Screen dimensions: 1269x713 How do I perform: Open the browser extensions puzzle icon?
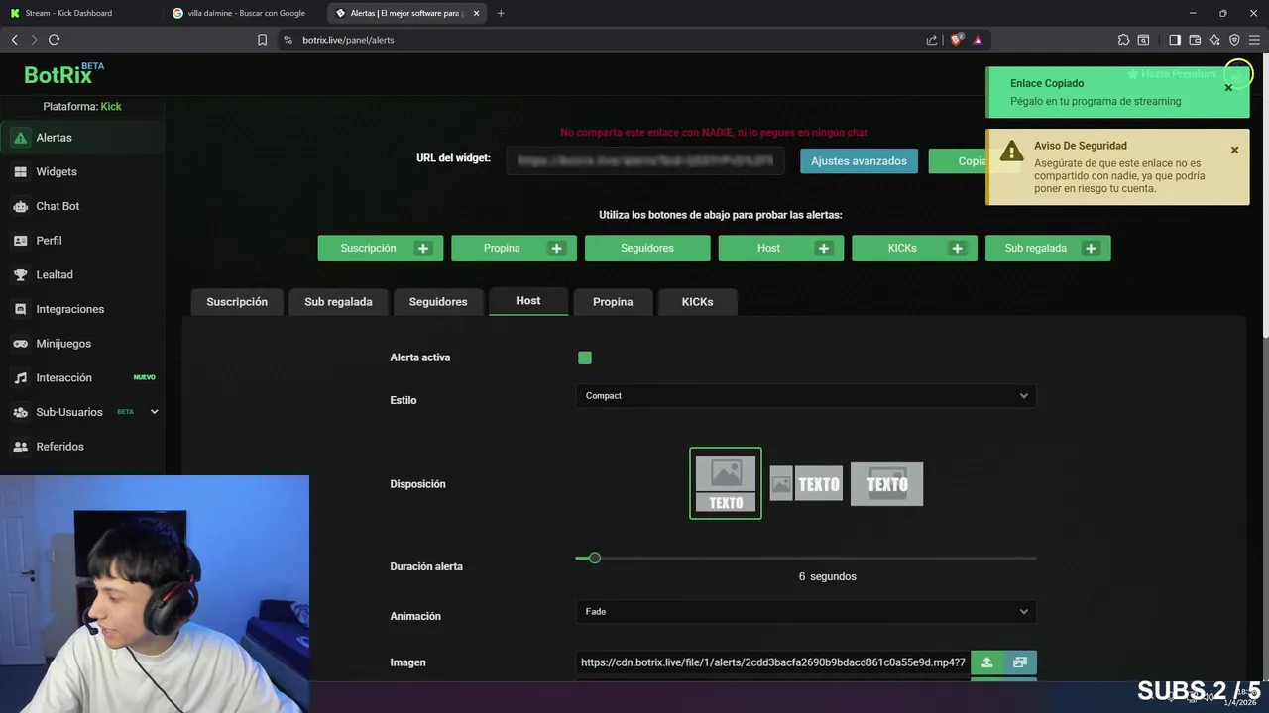click(x=1123, y=40)
